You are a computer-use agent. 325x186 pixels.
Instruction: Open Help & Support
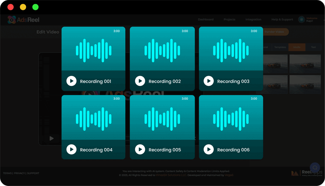click(x=282, y=20)
